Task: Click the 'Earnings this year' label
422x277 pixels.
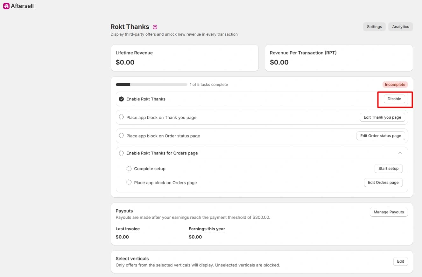Action: [207, 229]
